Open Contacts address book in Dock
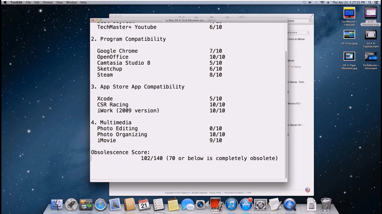The height and width of the screenshot is (214, 382). (x=130, y=204)
